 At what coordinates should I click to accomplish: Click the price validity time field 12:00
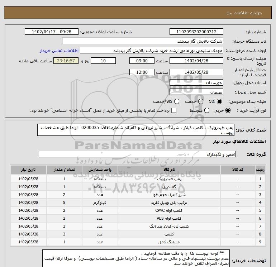point(142,72)
